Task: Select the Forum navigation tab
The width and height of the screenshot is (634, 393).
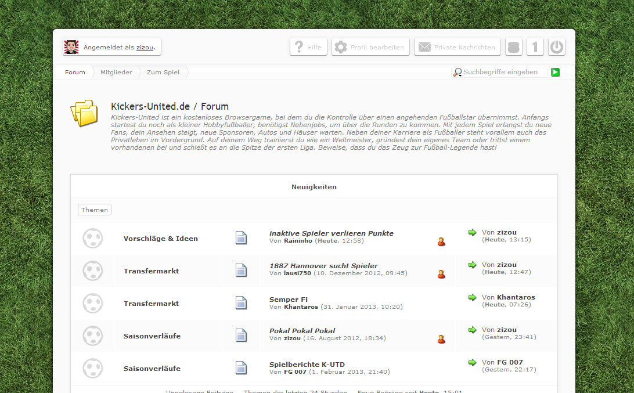Action: (x=75, y=73)
